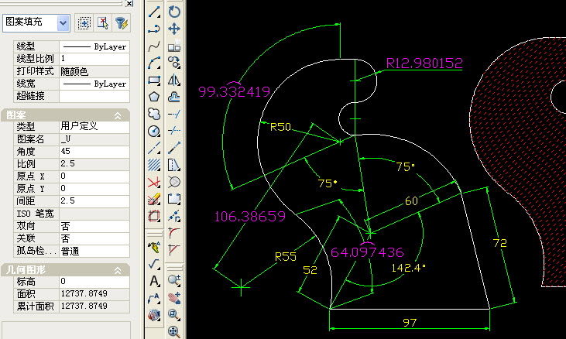
Task: Select the Hatch pattern fill tool
Action: 154,165
